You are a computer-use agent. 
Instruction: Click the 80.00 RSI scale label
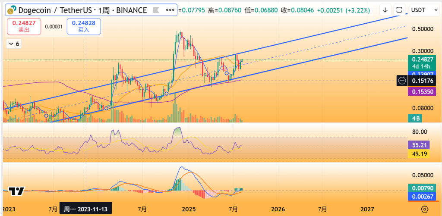(420, 132)
